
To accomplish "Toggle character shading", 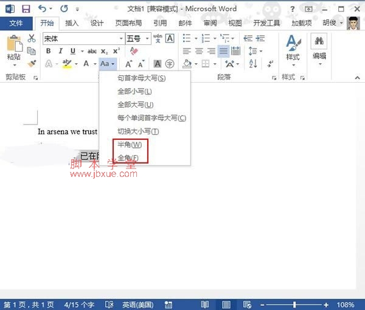I will (158, 63).
